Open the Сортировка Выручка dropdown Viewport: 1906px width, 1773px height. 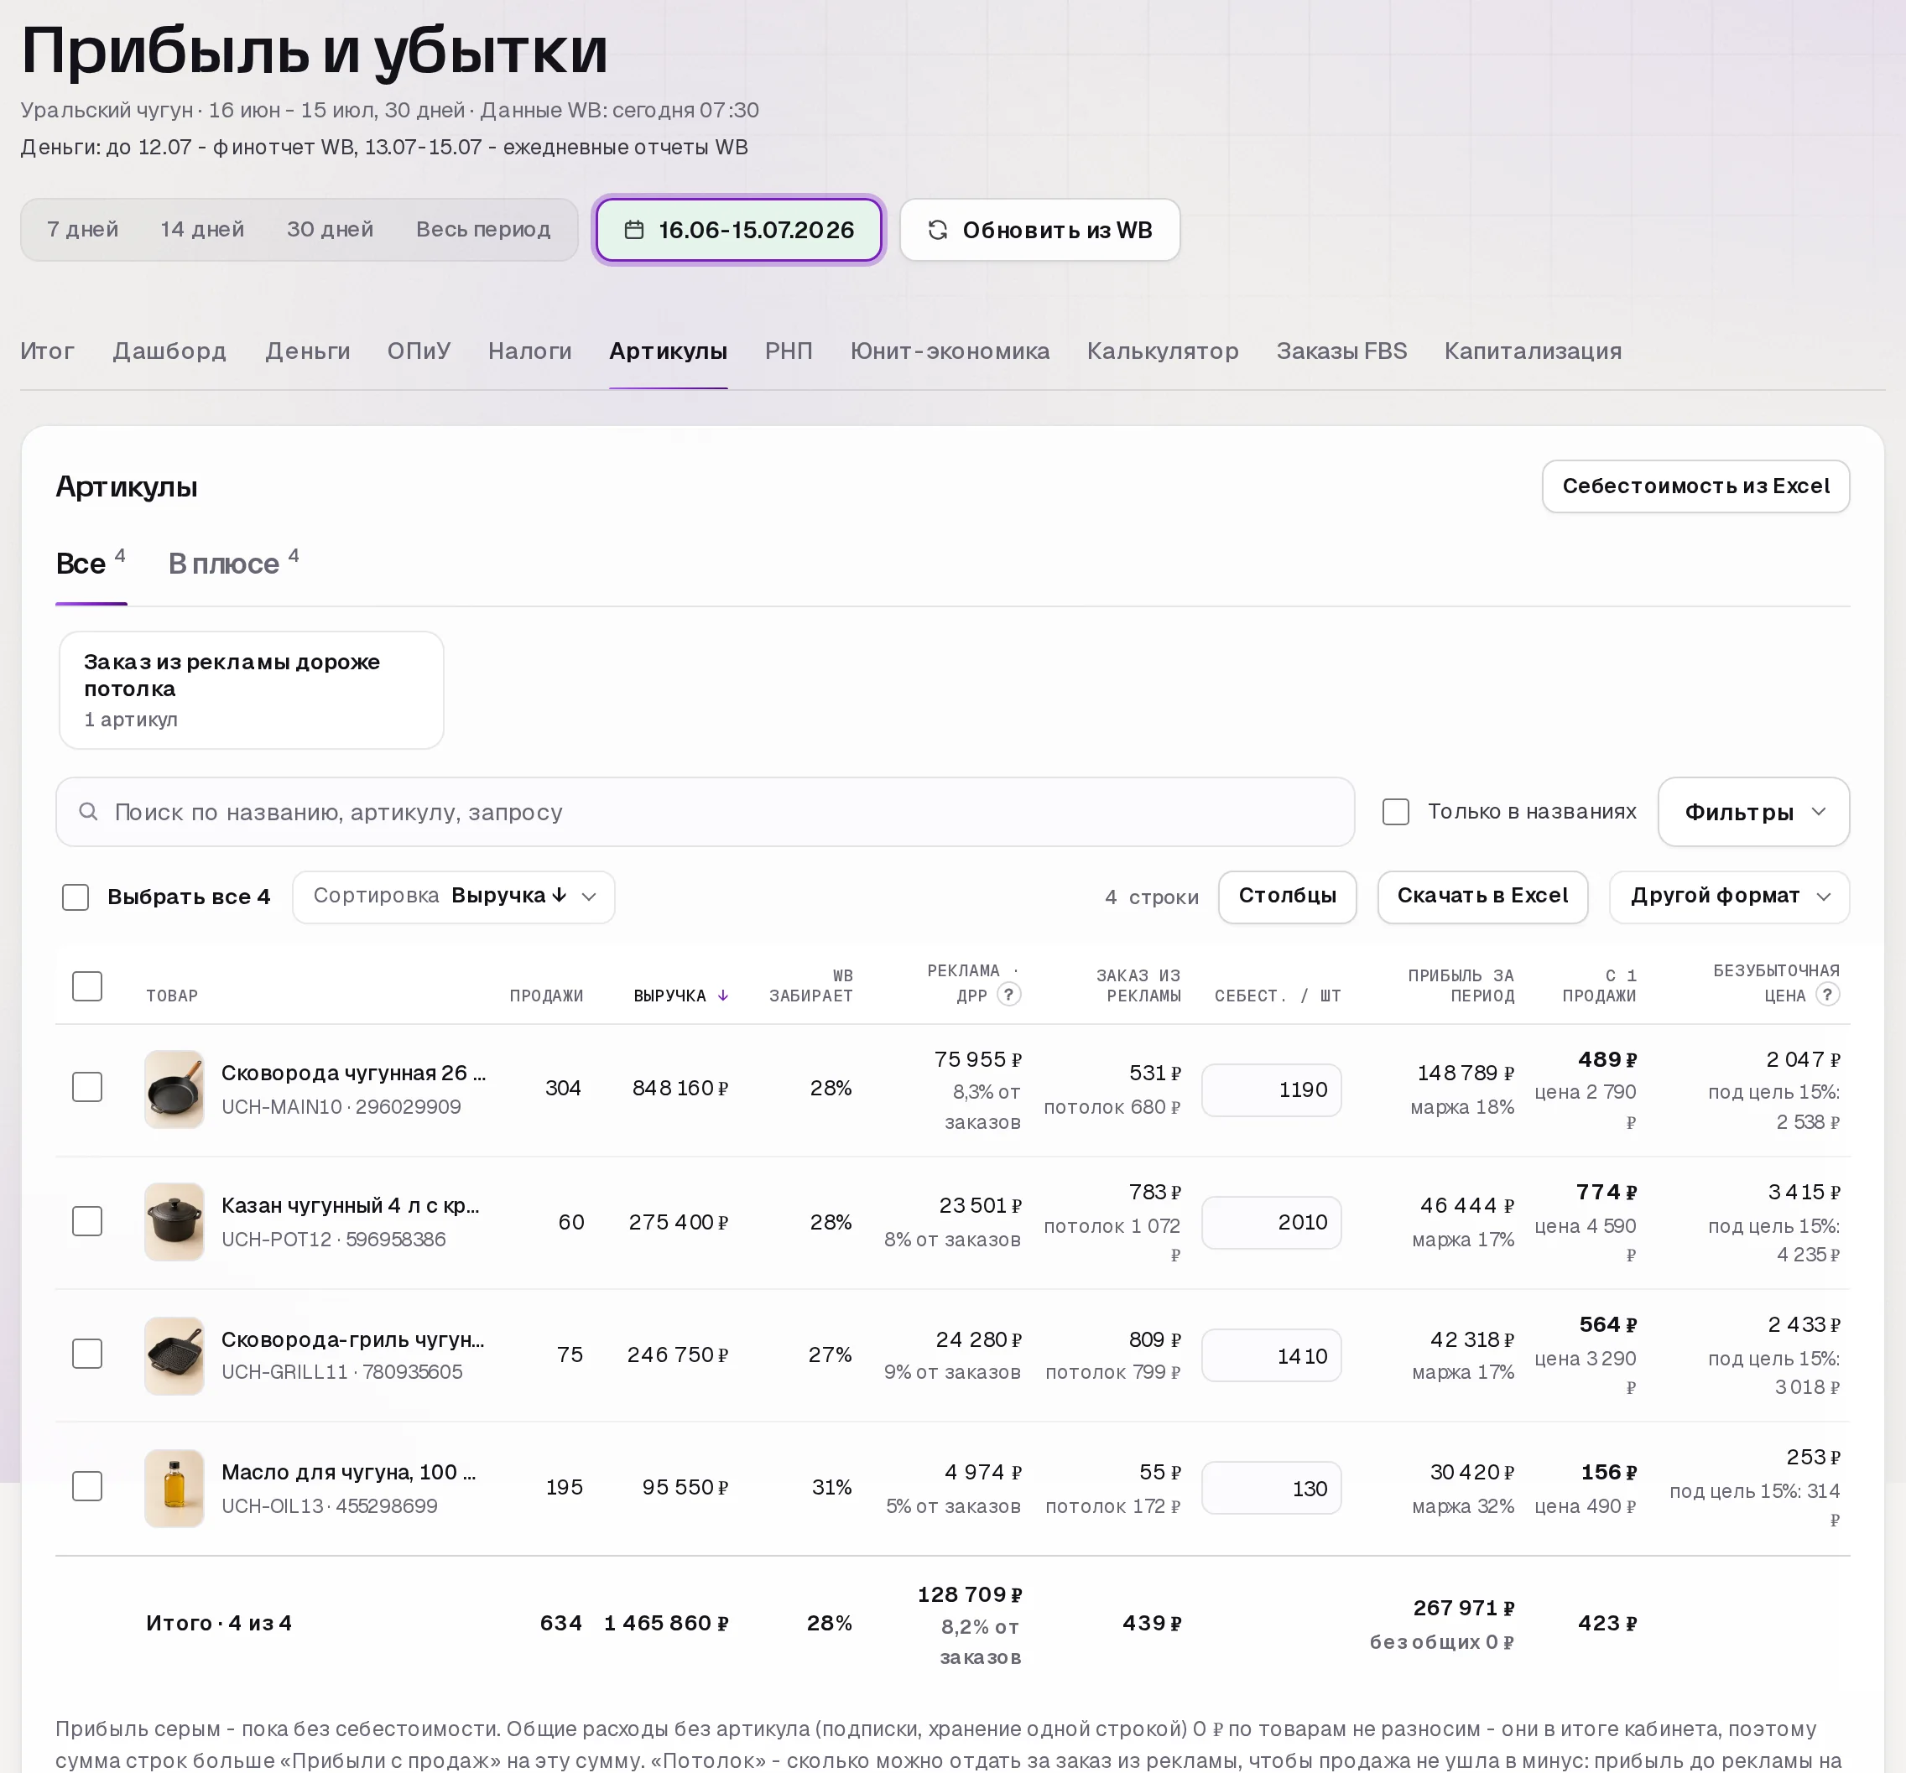pos(454,897)
